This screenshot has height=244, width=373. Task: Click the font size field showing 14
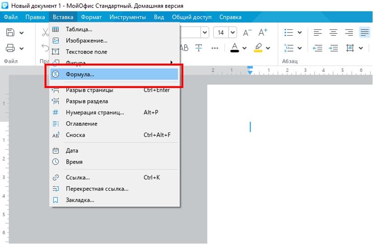[x=221, y=33]
